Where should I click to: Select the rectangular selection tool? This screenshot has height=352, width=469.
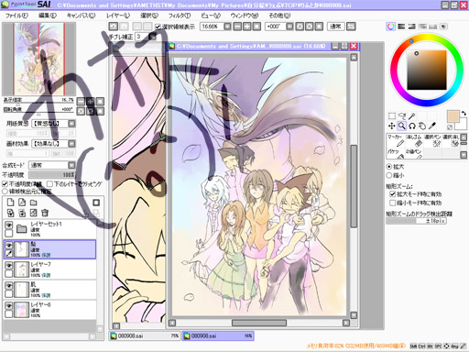pyautogui.click(x=392, y=115)
